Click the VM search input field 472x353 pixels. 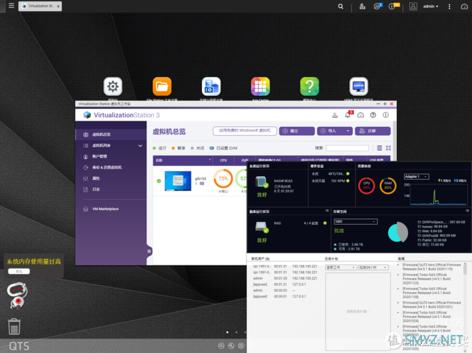(x=347, y=148)
